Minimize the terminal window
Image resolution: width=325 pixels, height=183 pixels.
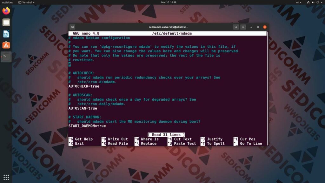pyautogui.click(x=251, y=27)
